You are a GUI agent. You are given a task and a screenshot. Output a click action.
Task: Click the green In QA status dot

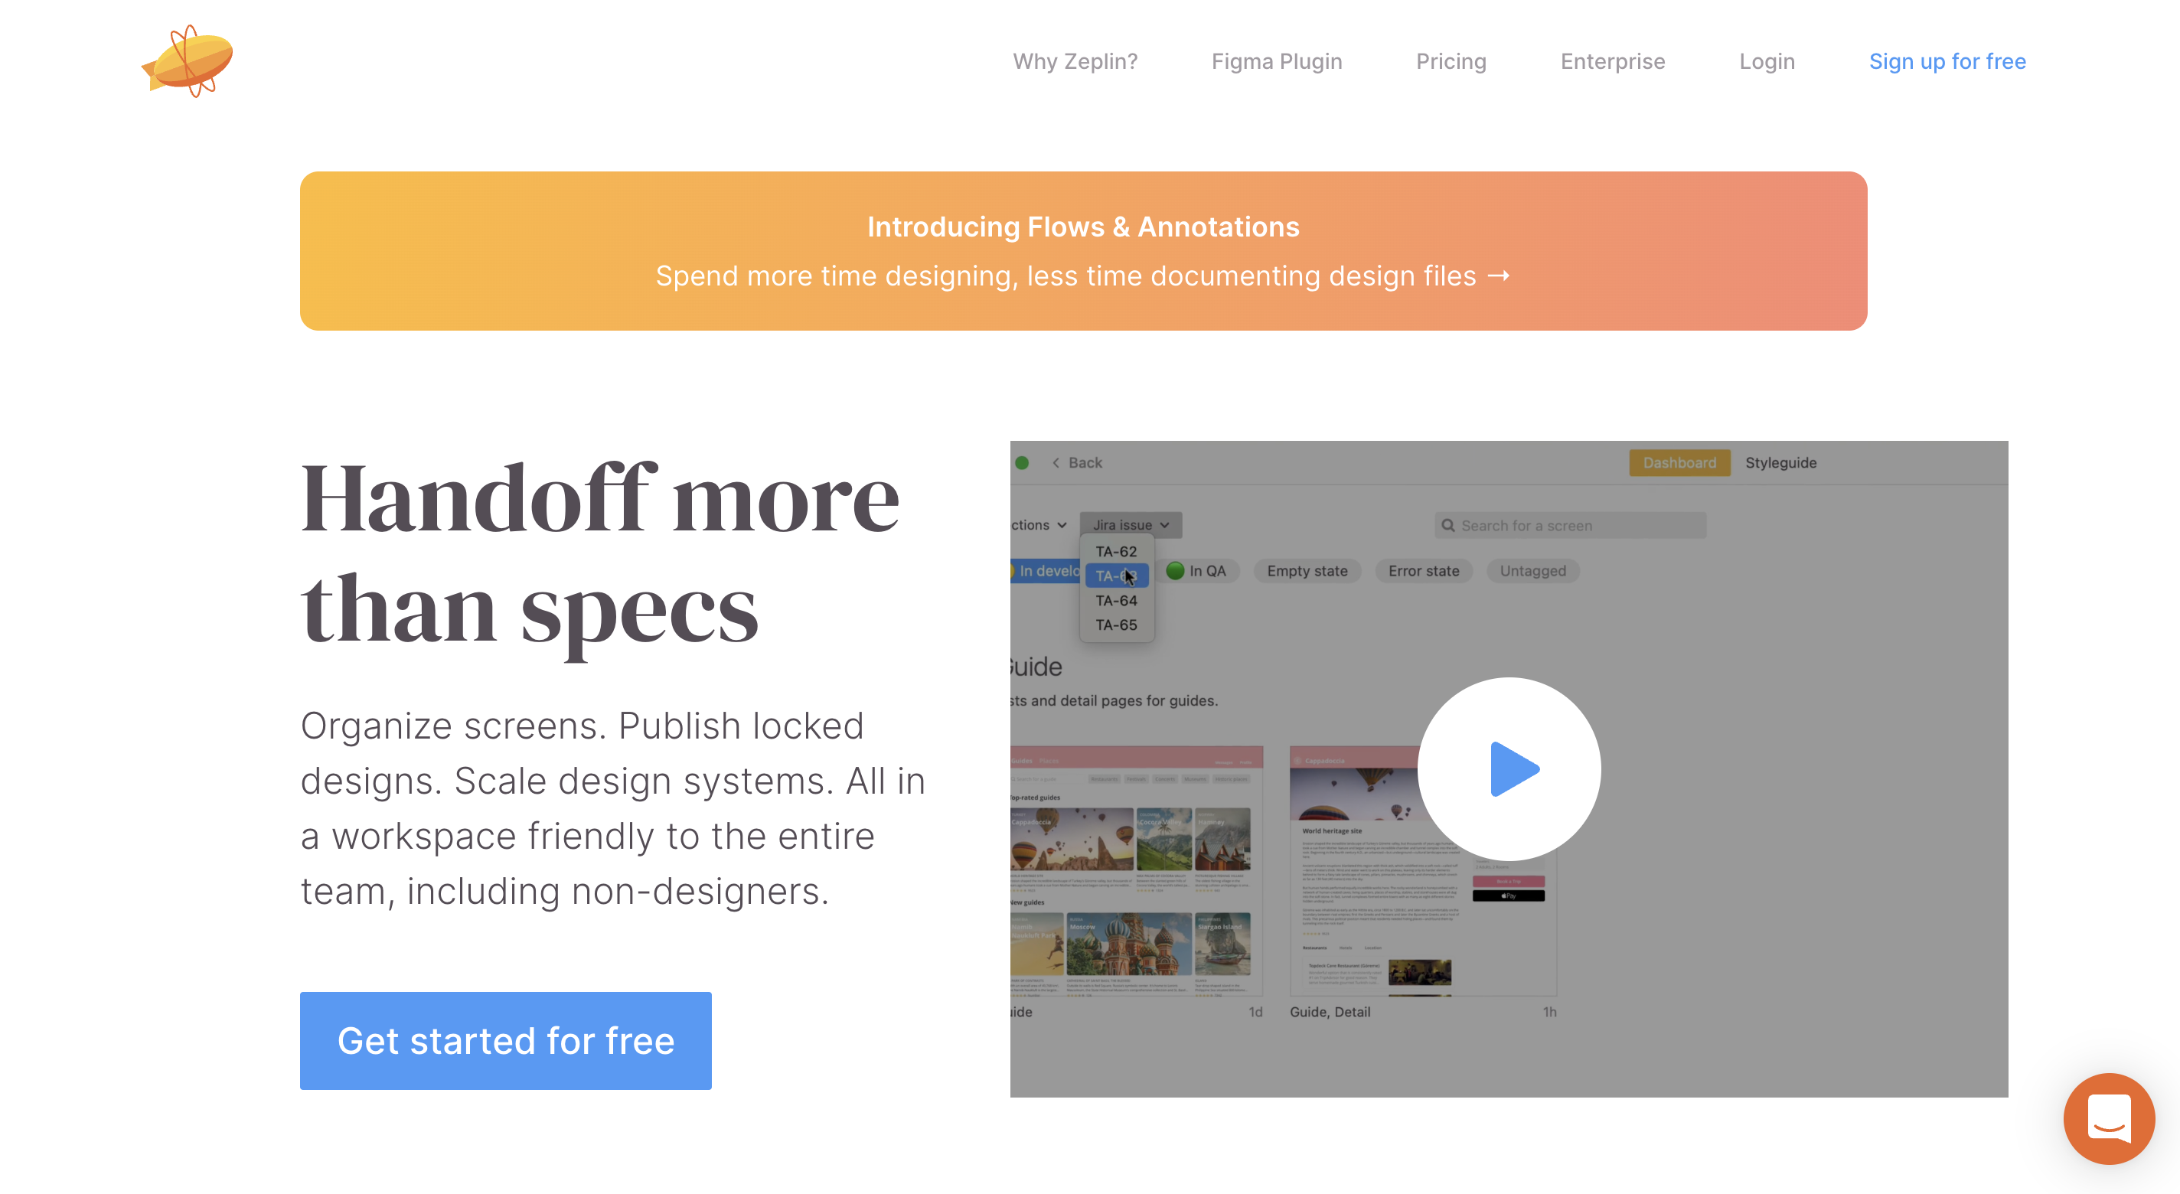1175,570
